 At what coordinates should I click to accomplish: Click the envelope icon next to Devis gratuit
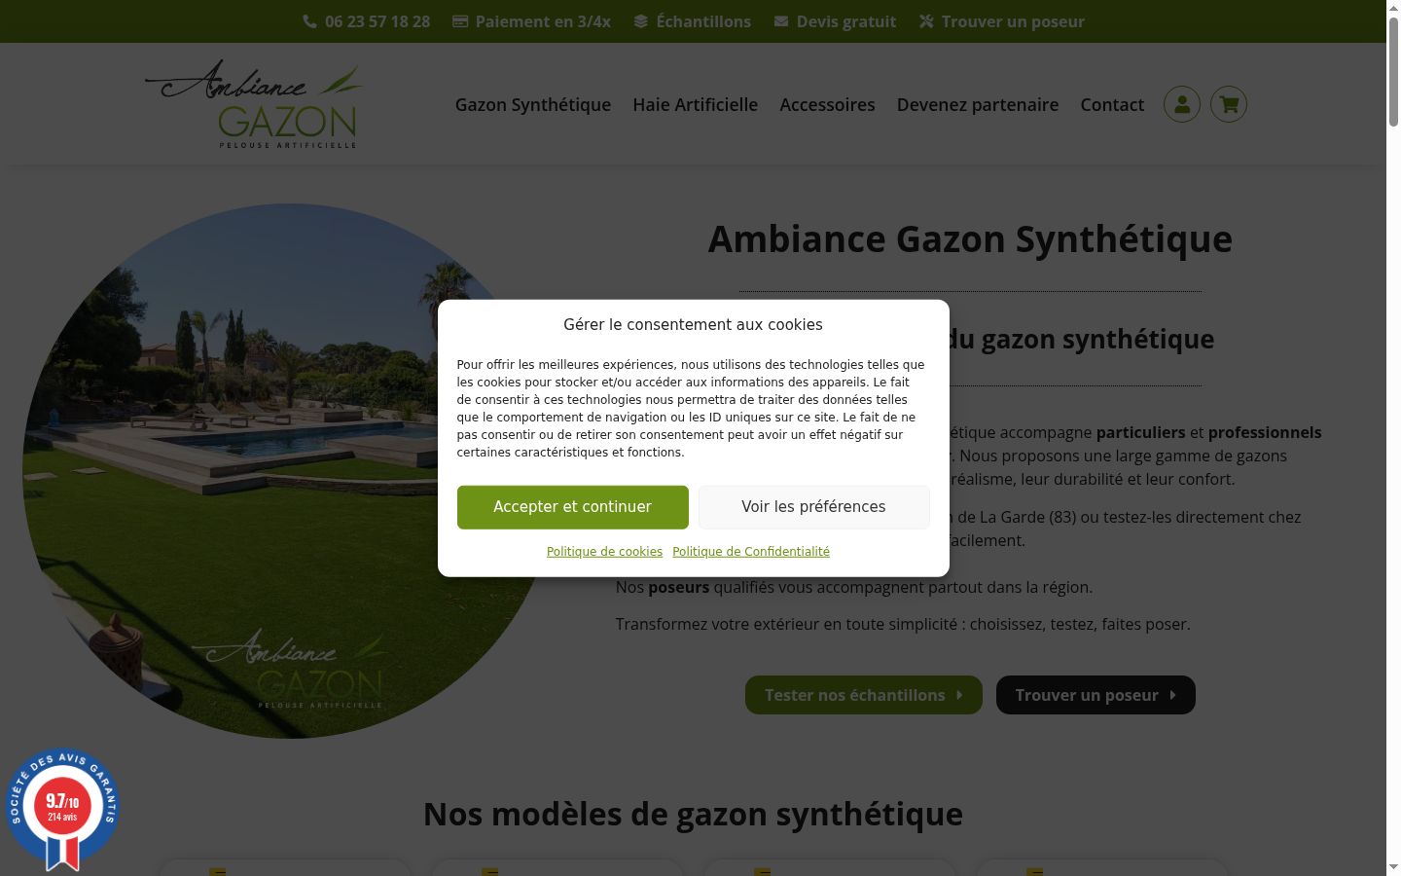point(781,21)
